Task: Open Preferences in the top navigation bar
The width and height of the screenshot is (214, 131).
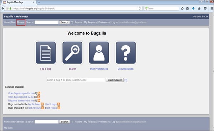Action: [104, 22]
